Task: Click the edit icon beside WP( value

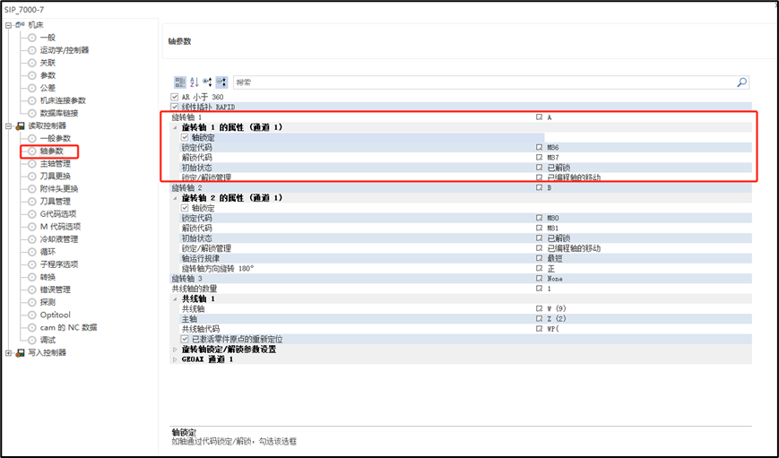Action: [x=539, y=329]
